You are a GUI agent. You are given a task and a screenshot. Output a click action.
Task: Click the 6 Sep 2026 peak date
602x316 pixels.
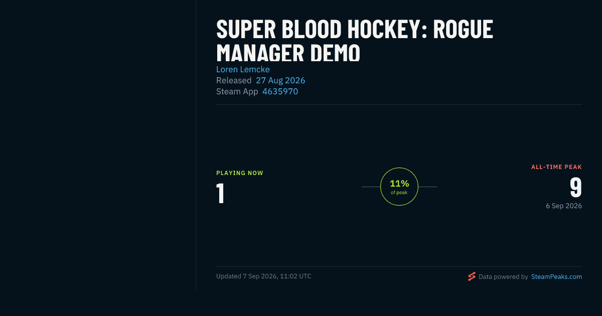[564, 206]
